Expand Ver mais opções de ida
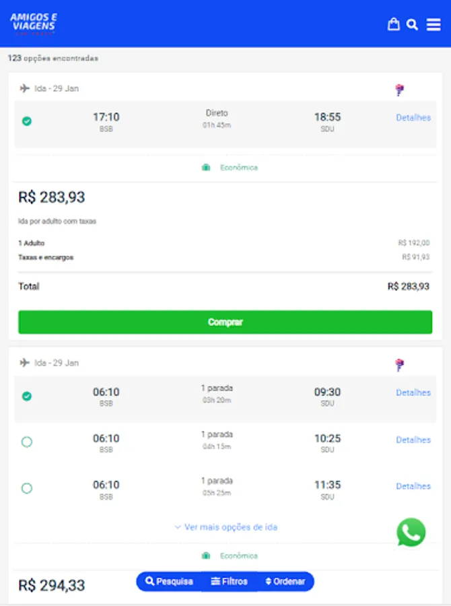This screenshot has height=606, width=451. coord(225,527)
